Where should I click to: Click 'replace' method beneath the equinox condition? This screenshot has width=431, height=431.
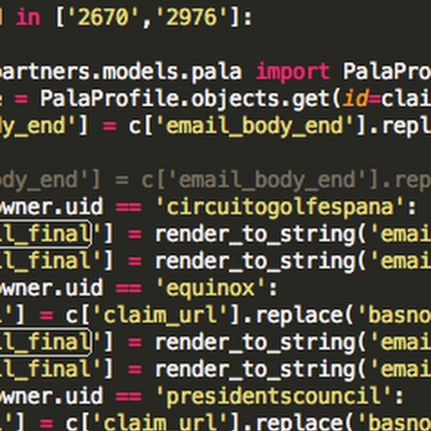300,315
